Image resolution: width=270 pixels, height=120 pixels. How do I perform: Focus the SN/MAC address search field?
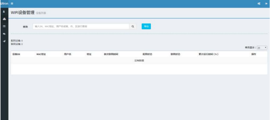tap(81, 27)
